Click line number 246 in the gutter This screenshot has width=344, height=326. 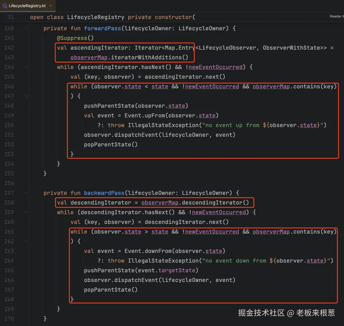9,86
